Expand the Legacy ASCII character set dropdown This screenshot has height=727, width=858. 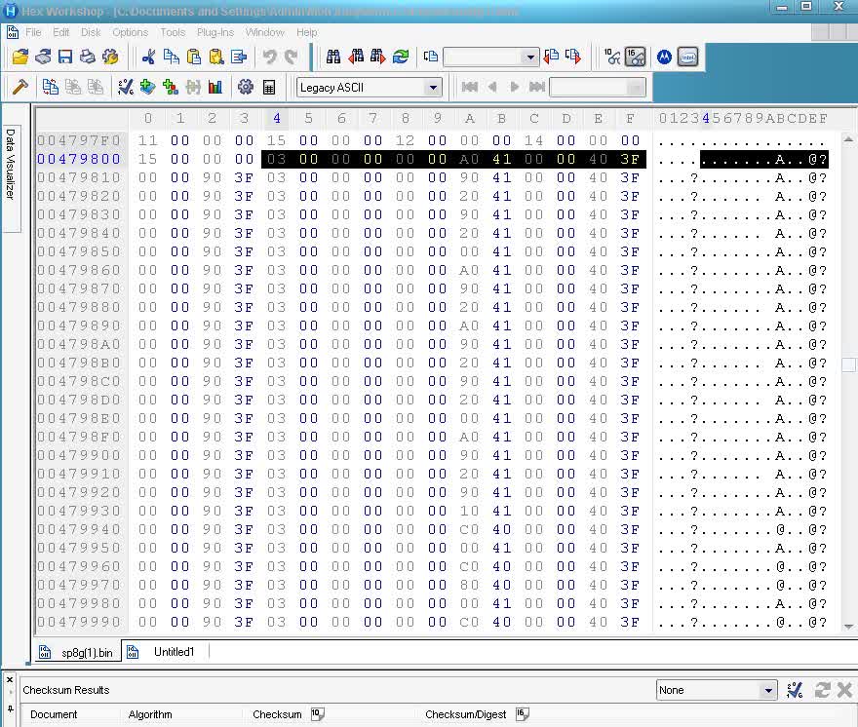coord(433,88)
